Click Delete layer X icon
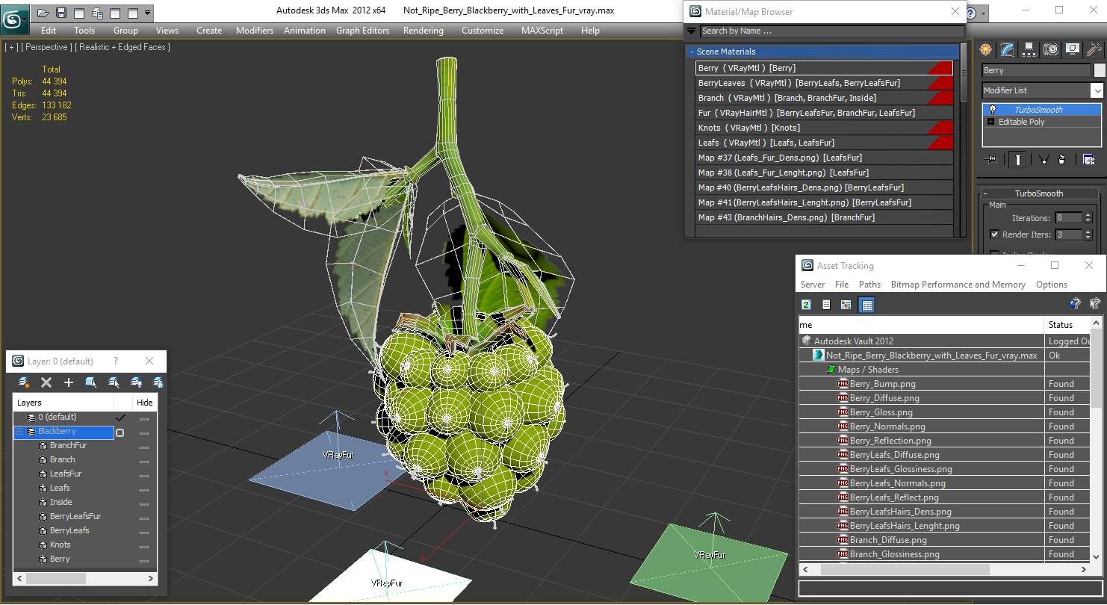Image resolution: width=1107 pixels, height=605 pixels. pos(46,382)
